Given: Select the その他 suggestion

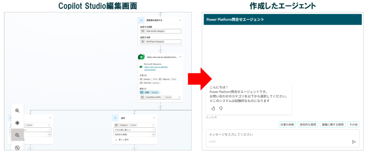Looking at the screenshot, I should 353,125.
